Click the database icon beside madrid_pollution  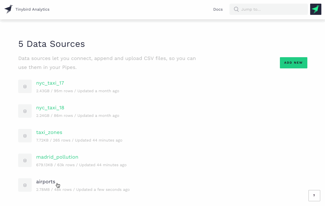(x=25, y=160)
